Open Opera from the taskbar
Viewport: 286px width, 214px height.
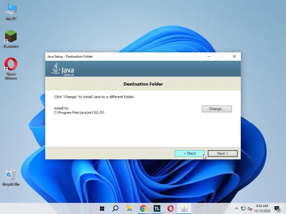pyautogui.click(x=171, y=208)
